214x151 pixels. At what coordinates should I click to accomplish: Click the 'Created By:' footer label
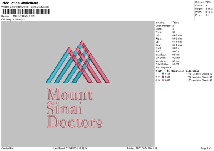click(7, 148)
